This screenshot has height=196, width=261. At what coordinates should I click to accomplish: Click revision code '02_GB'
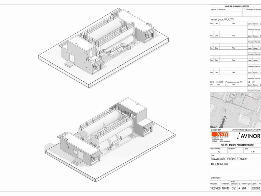(212, 82)
